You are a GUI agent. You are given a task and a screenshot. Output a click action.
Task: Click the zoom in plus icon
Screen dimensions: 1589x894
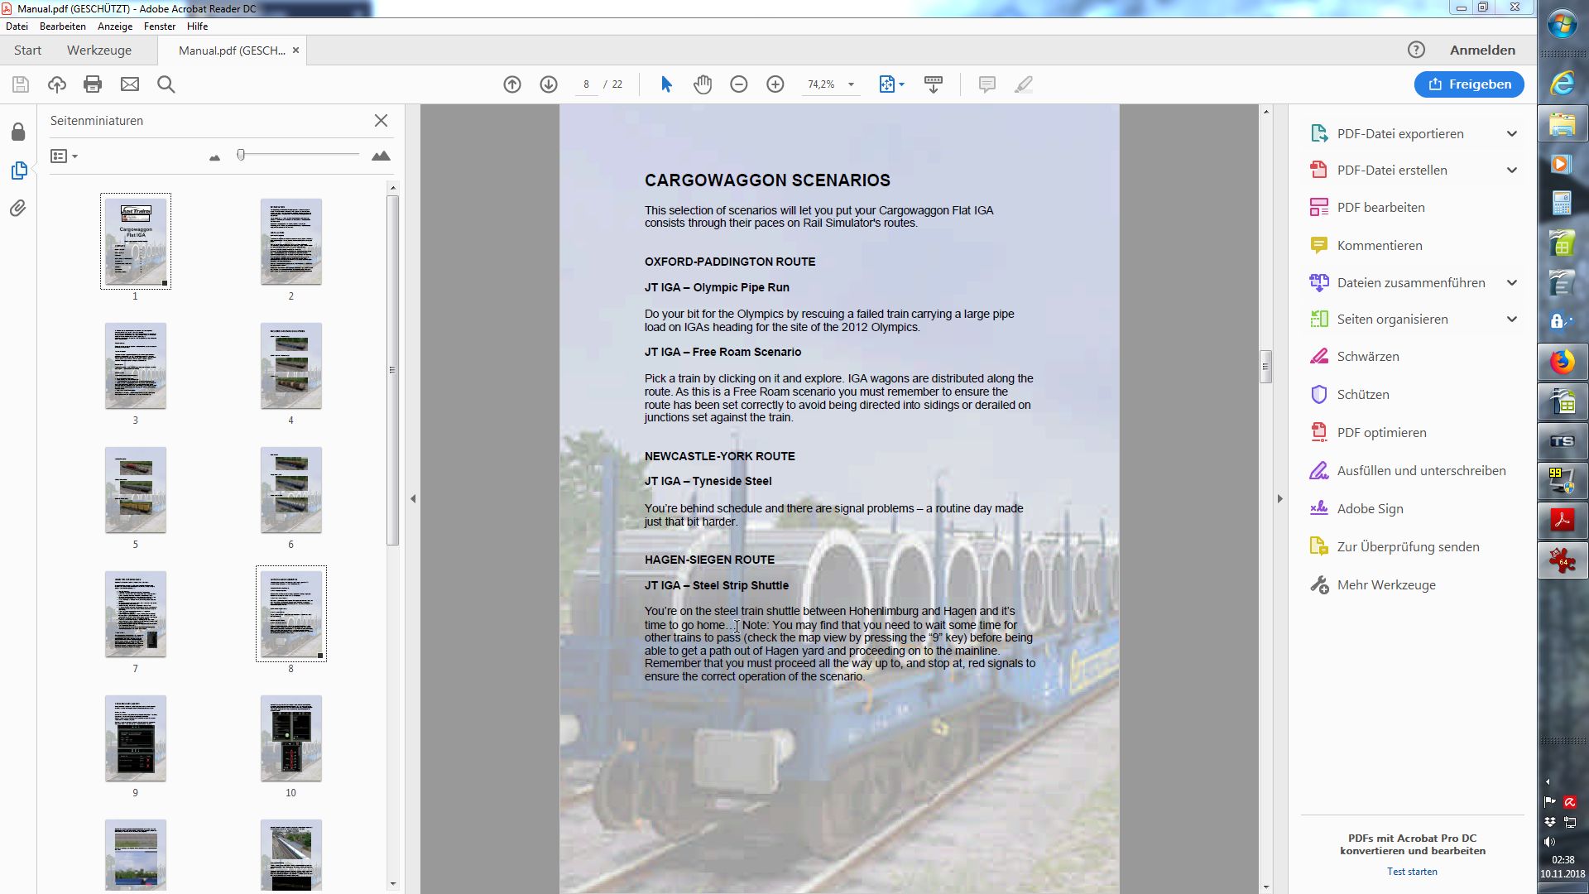(x=775, y=84)
